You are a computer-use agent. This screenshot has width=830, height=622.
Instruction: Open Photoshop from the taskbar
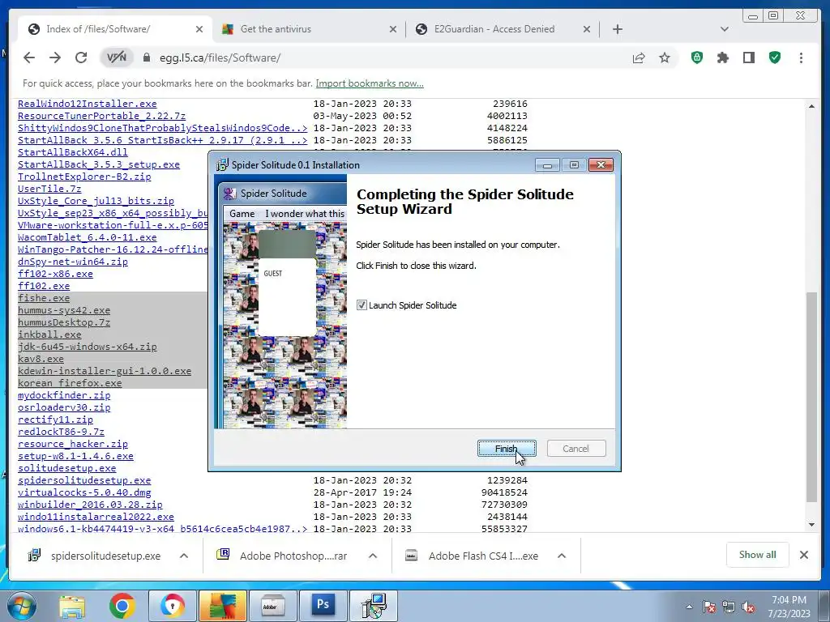[323, 605]
